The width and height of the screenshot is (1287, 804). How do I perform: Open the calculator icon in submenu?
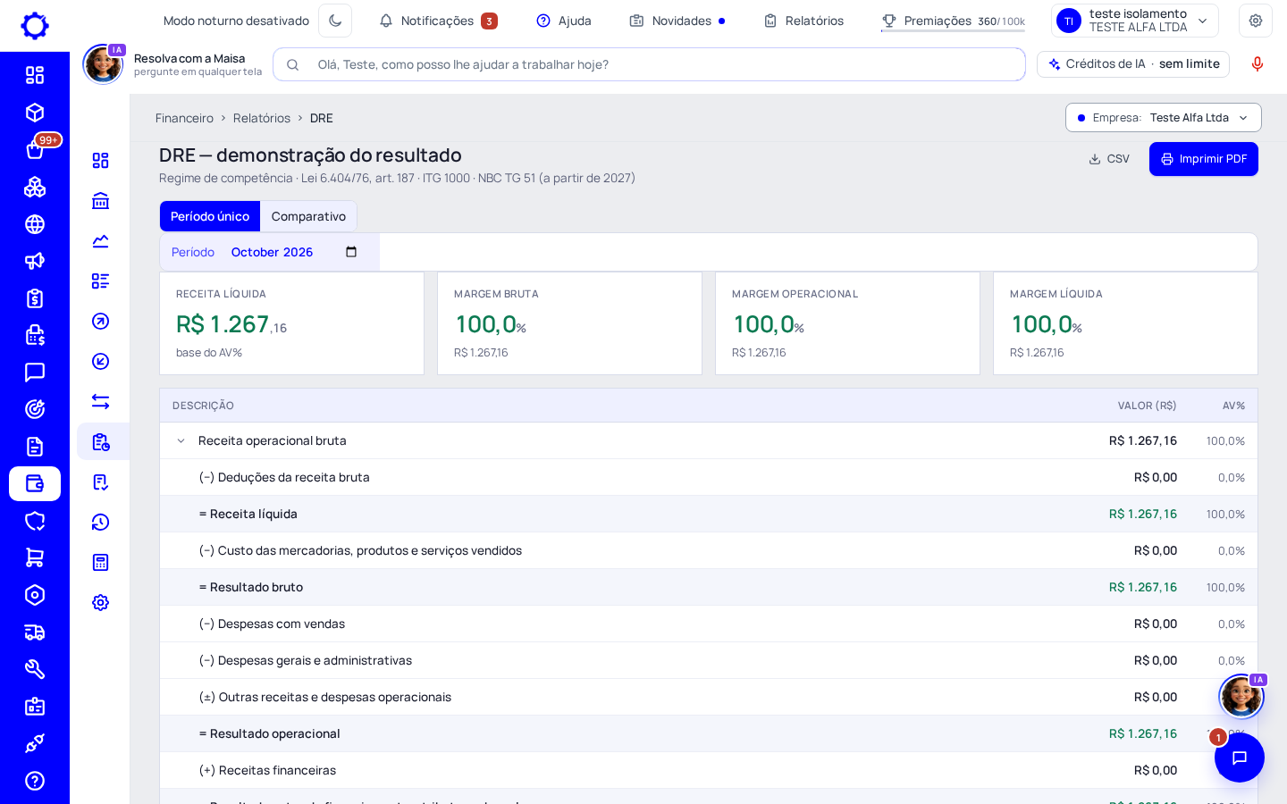coord(101,562)
